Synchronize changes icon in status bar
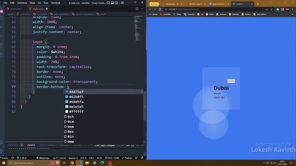This screenshot has height=166, width=296. pyautogui.click(x=12, y=158)
